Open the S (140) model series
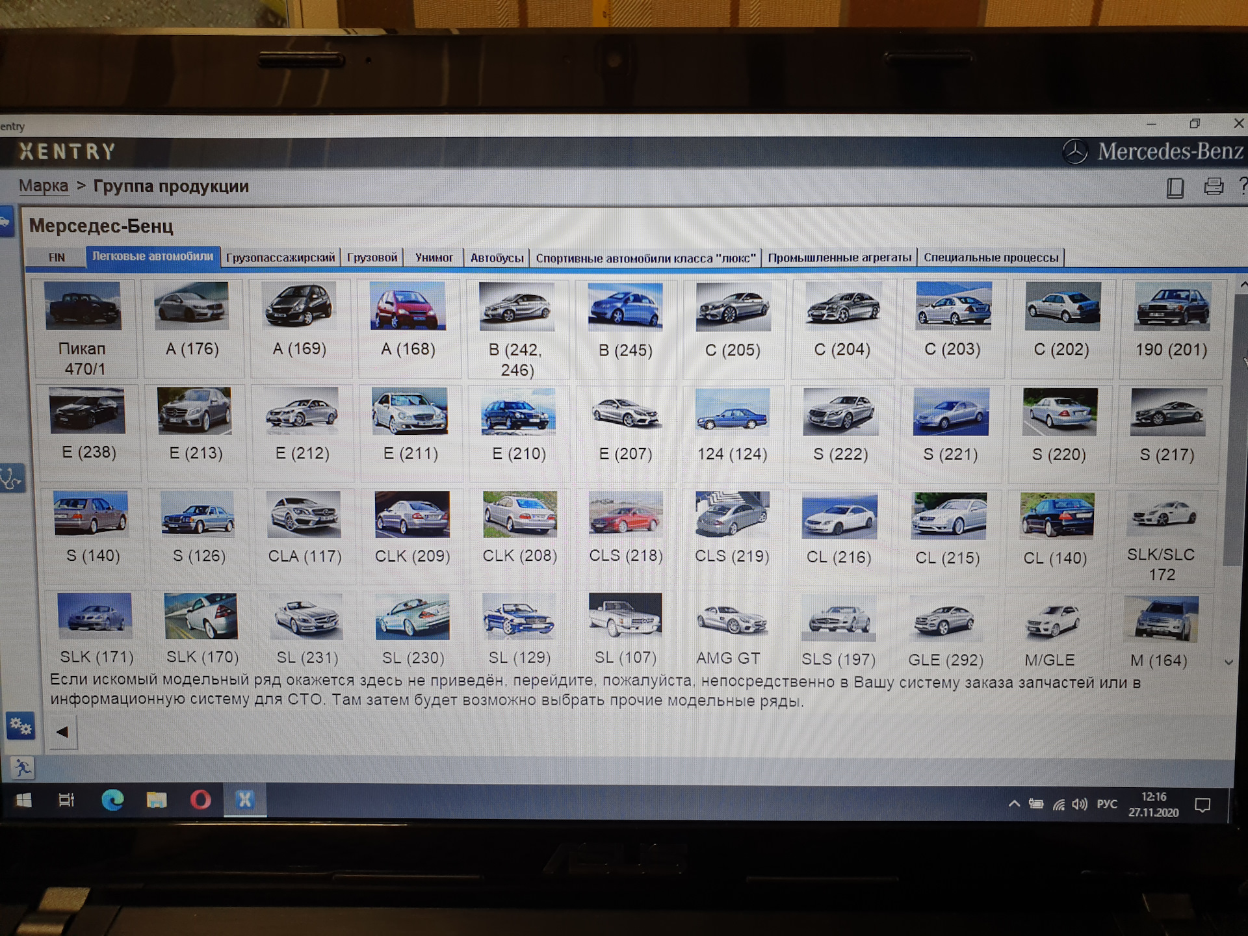The width and height of the screenshot is (1248, 936). (x=91, y=513)
